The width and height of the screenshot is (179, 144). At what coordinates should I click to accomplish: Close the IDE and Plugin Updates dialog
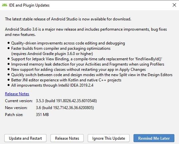click(174, 5)
